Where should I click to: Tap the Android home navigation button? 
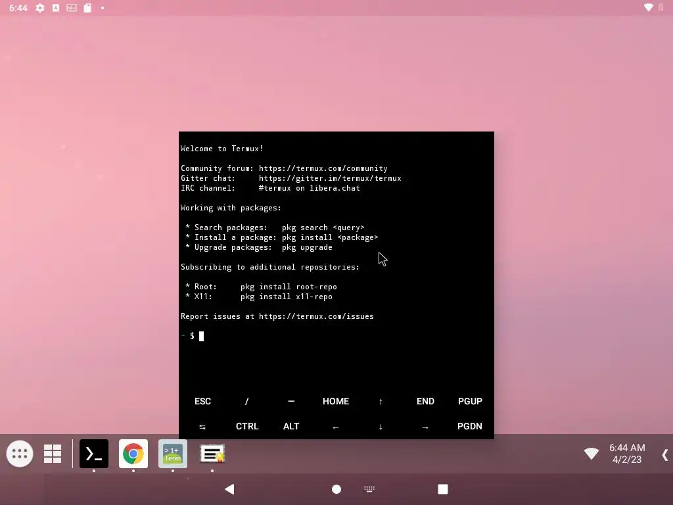click(336, 489)
